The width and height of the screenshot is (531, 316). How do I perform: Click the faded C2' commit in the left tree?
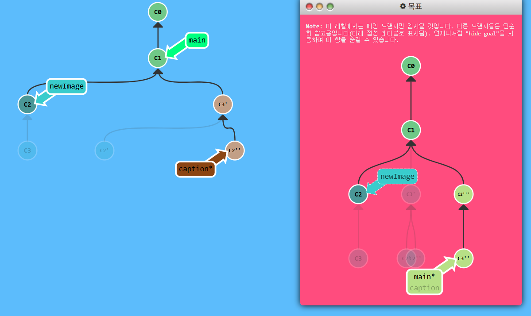coord(105,150)
